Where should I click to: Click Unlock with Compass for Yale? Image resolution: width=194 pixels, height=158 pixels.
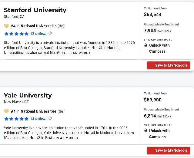159,134
